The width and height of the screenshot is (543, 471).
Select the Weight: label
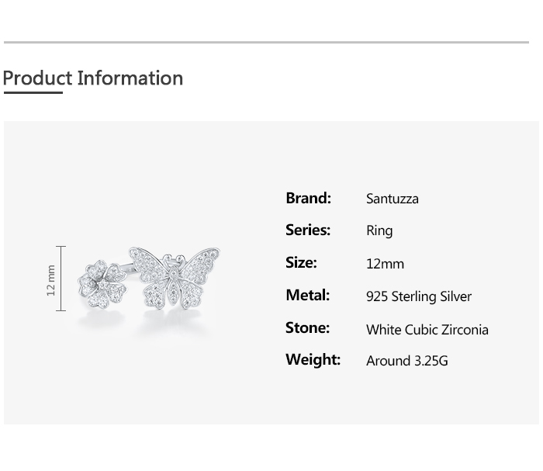[x=313, y=360]
